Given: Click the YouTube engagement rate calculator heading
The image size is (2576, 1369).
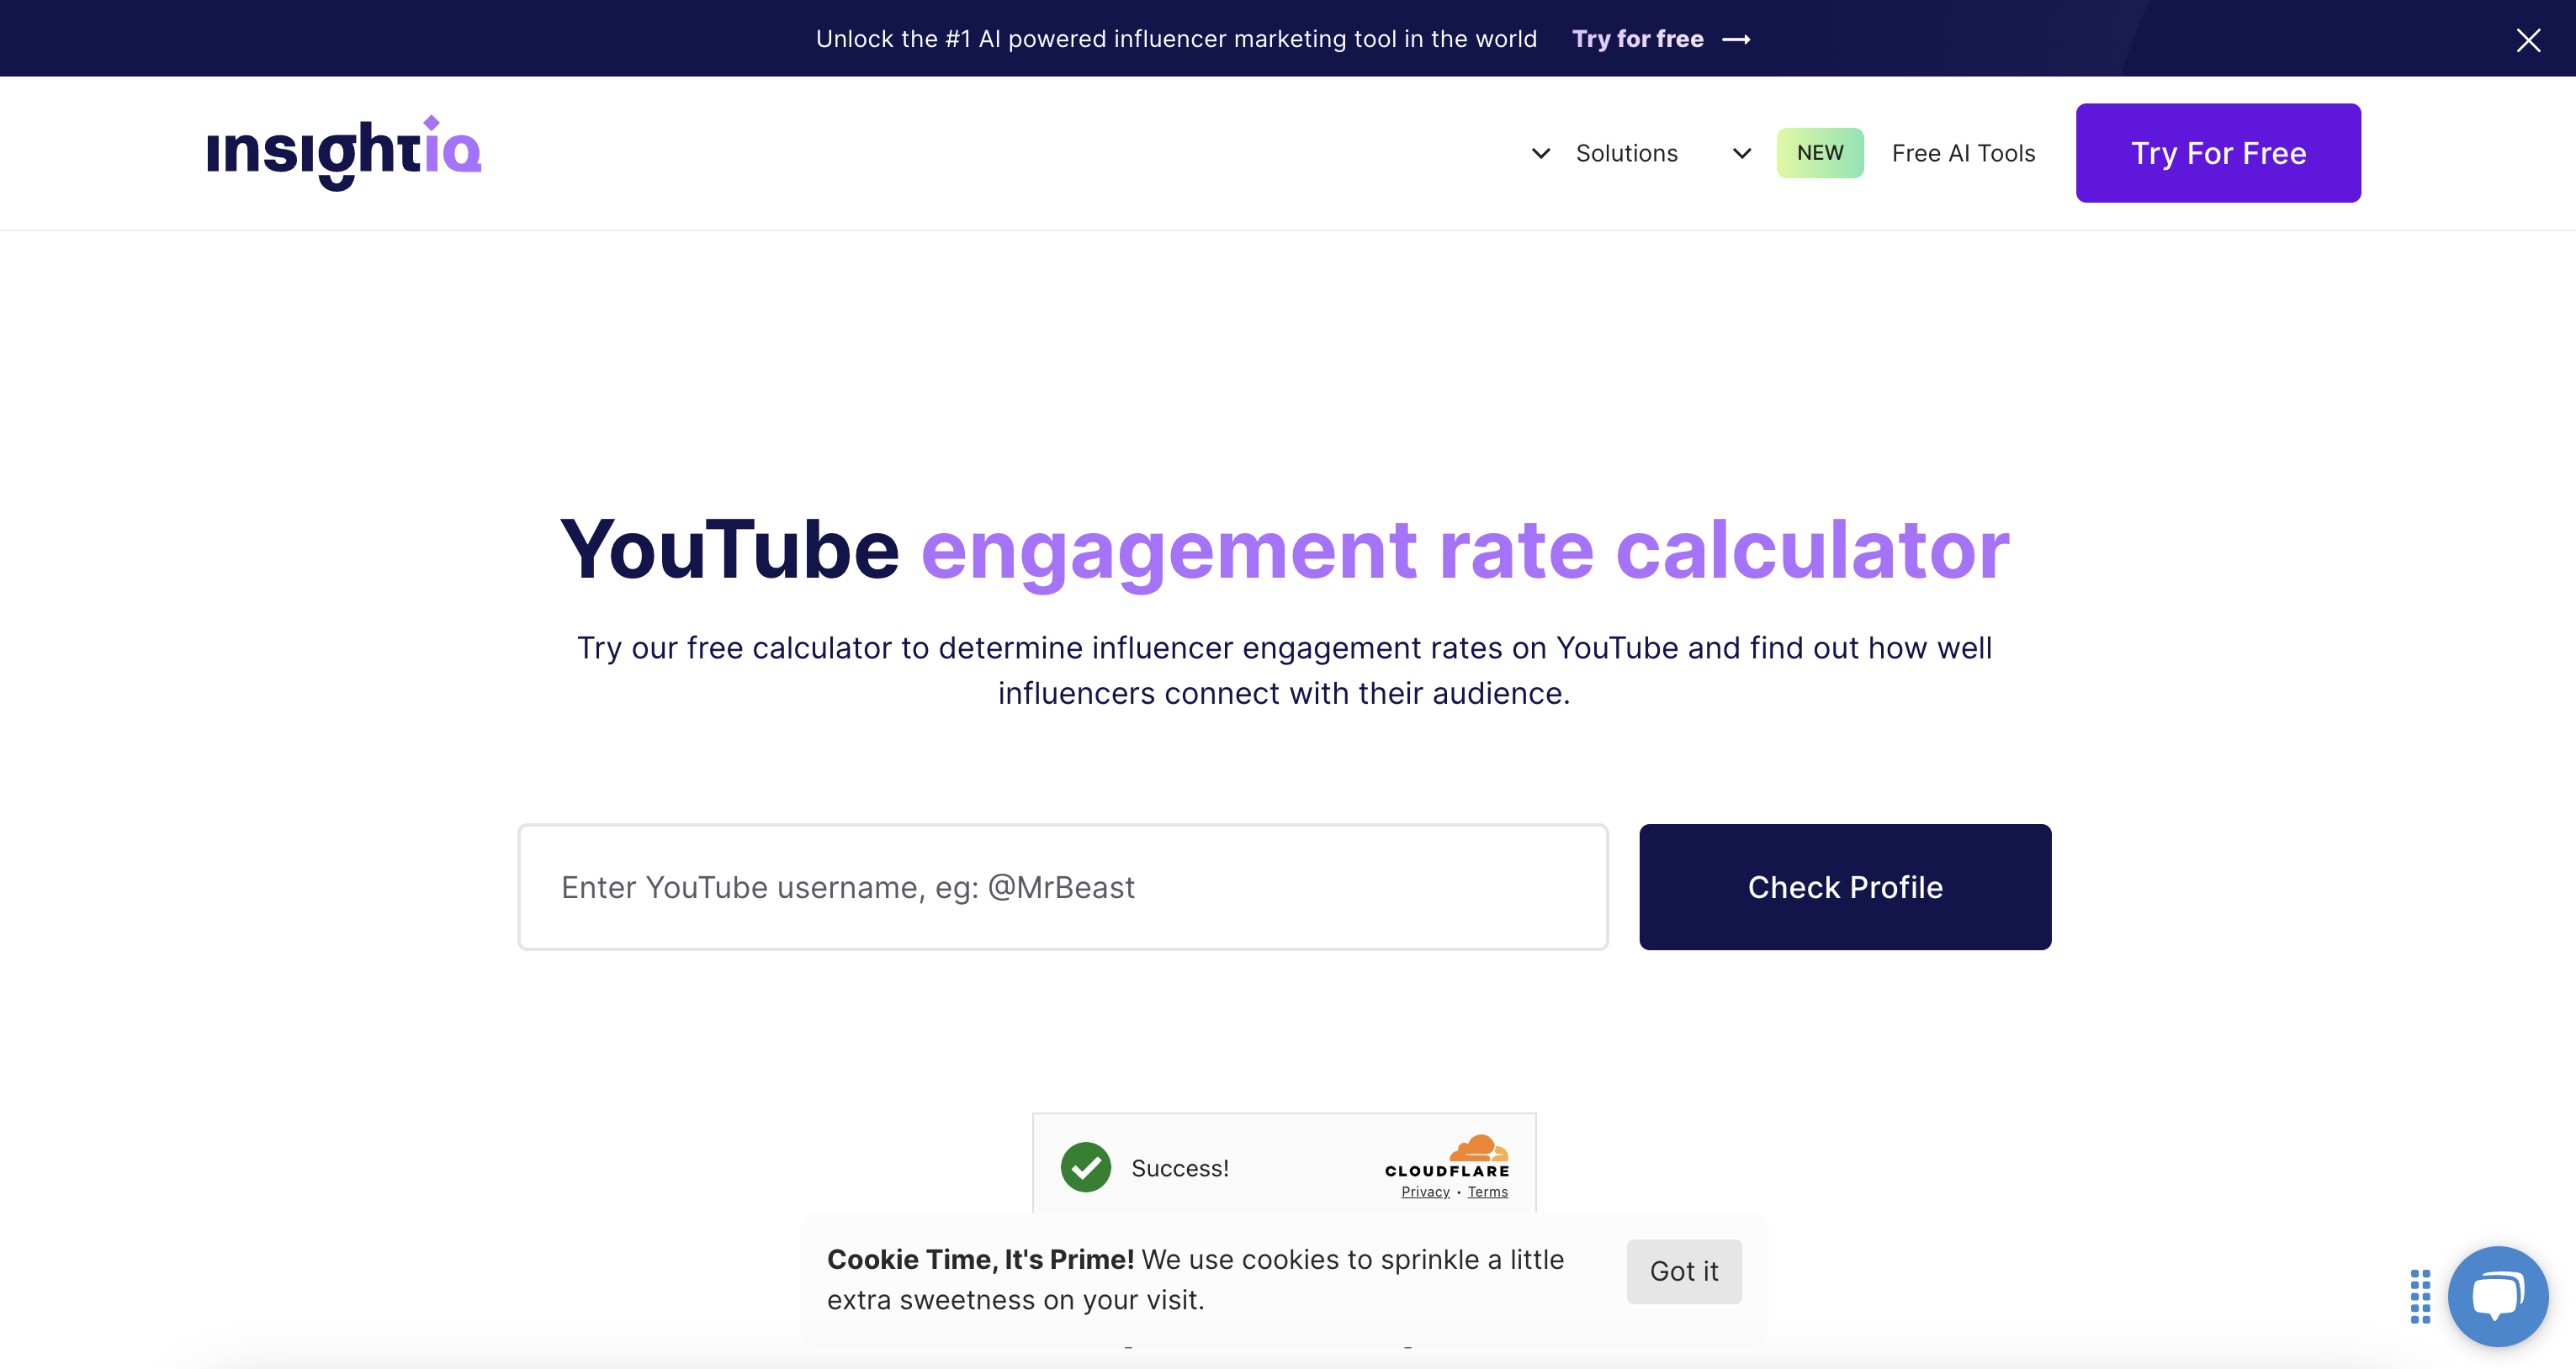Looking at the screenshot, I should [x=1284, y=550].
